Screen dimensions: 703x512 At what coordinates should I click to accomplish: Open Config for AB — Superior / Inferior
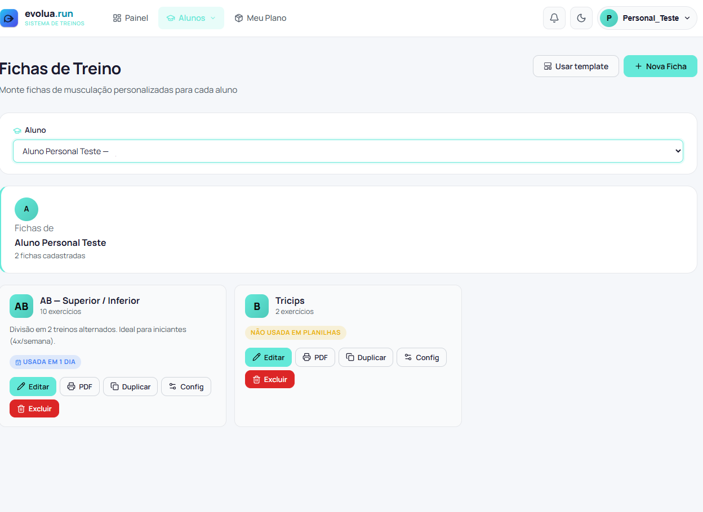186,387
